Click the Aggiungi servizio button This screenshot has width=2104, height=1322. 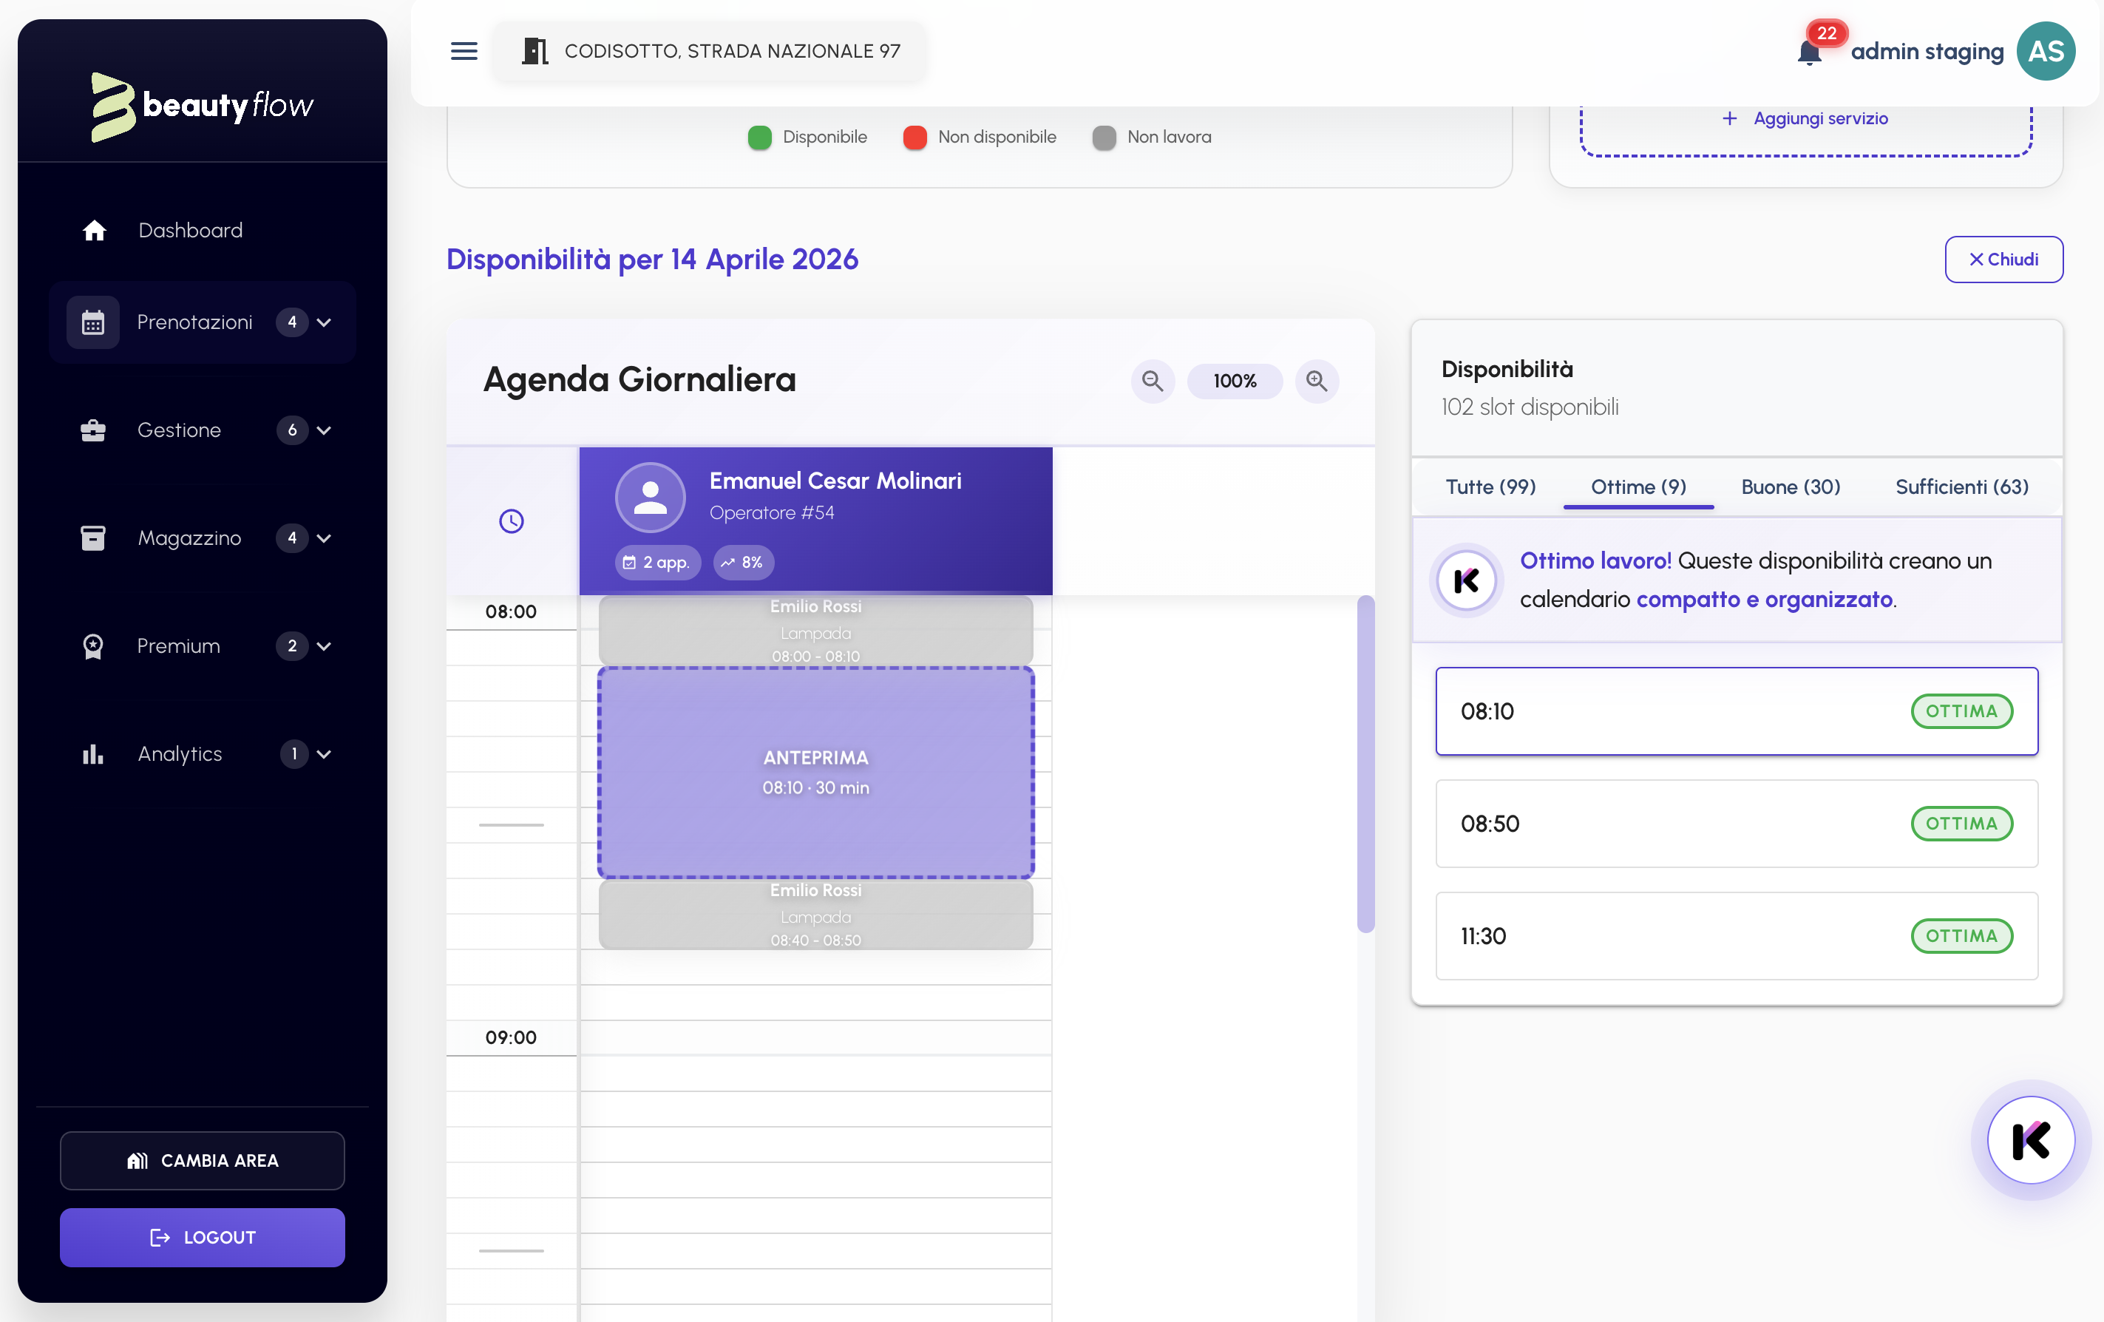coord(1805,118)
